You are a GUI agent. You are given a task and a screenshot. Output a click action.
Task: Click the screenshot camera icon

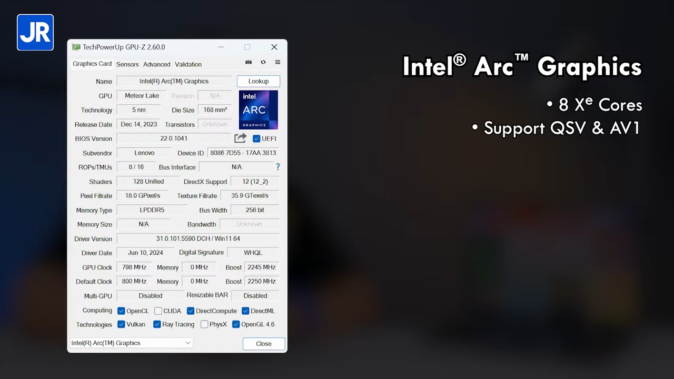tap(249, 62)
